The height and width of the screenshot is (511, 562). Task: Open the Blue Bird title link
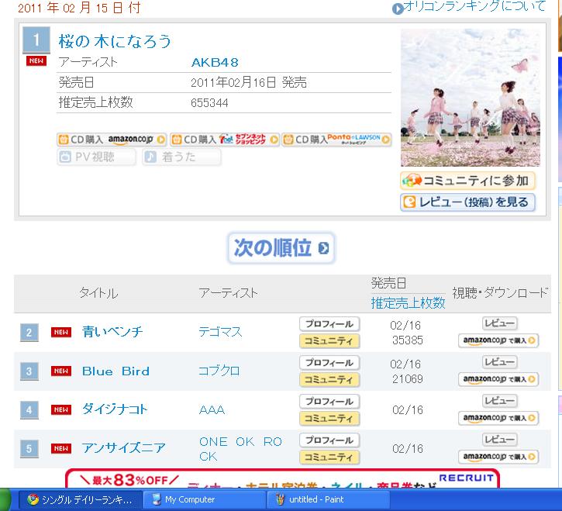(116, 371)
